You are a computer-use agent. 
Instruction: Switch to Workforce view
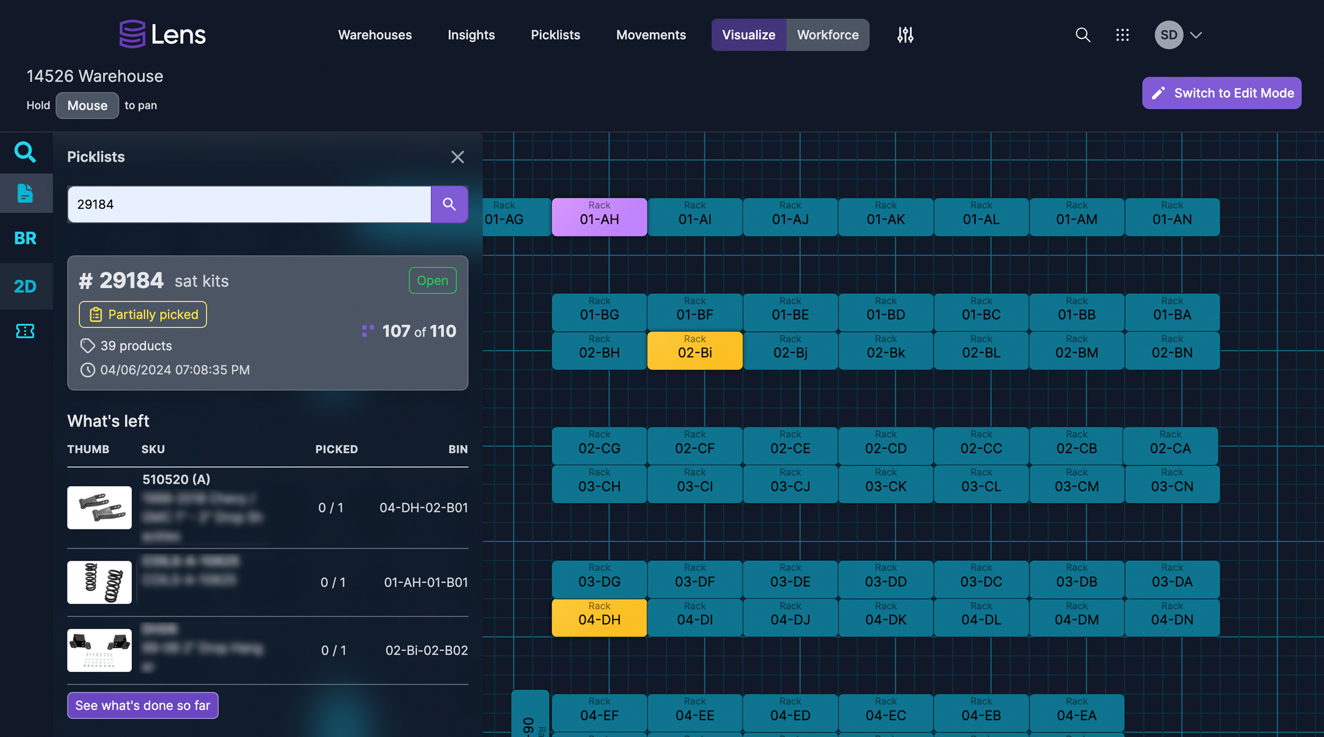827,34
